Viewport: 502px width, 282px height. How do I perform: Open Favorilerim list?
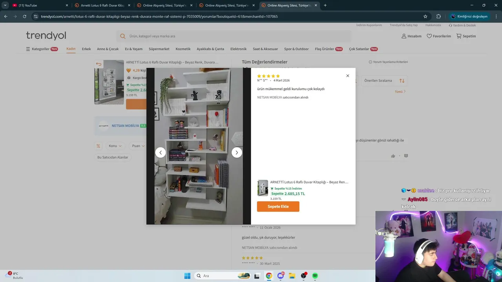click(x=439, y=36)
